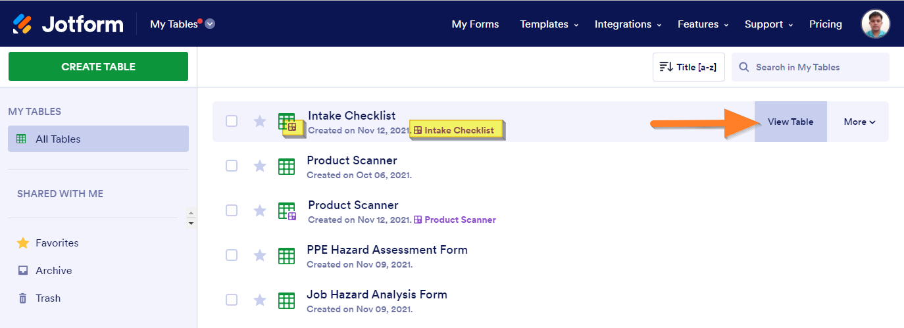This screenshot has width=904, height=328.
Task: Open Favorites in the sidebar
Action: click(x=57, y=243)
